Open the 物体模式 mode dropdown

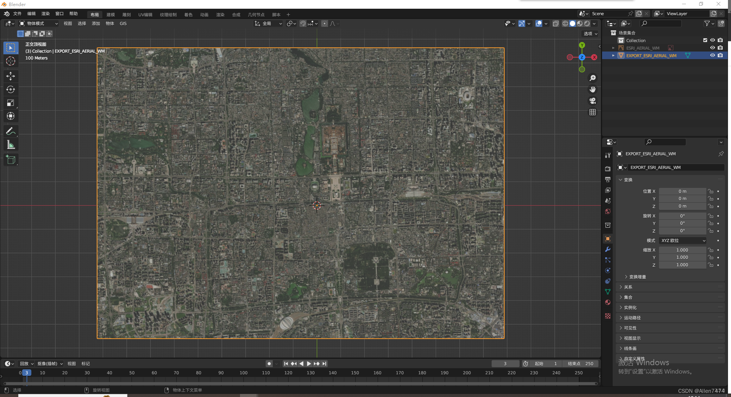tap(39, 23)
